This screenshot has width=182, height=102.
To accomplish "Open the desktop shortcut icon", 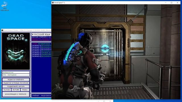I will click(x=5, y=6).
